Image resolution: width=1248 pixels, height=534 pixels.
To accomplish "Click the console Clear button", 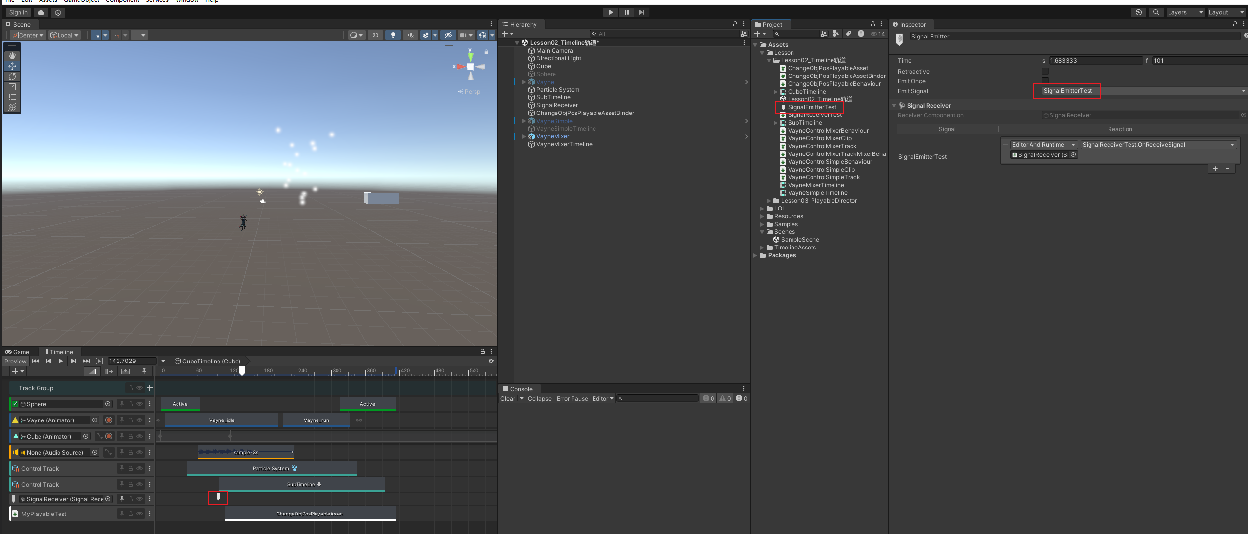I will coord(507,399).
